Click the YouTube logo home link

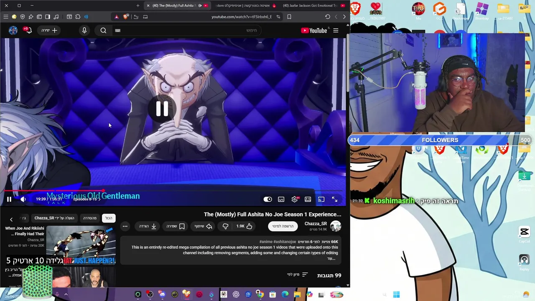point(314,30)
